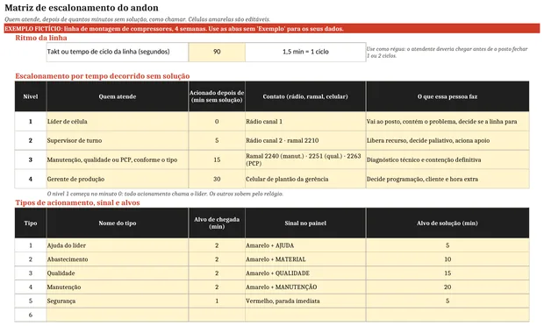Click the 'Contato (rádio, ramal, celular)' header
Screen dimensions: 544x326
(x=305, y=96)
